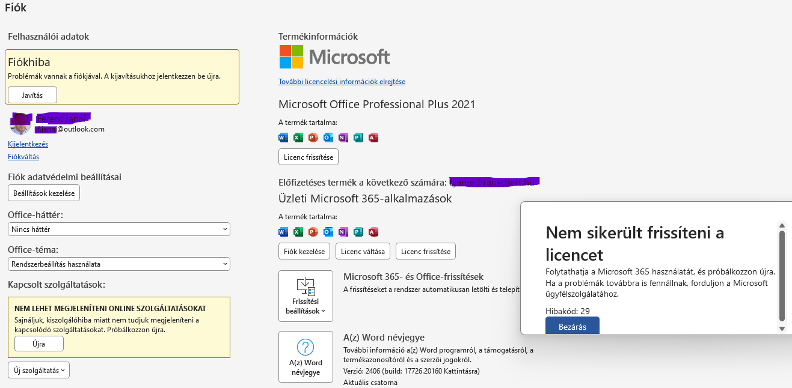792x388 pixels.
Task: Click the Microsoft four-color logo
Action: click(291, 57)
